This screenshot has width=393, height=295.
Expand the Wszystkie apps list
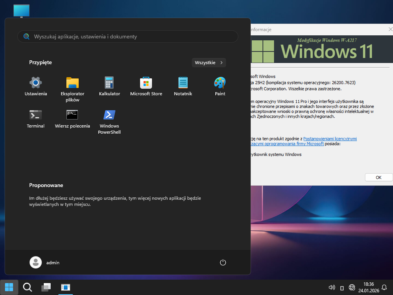pos(209,63)
